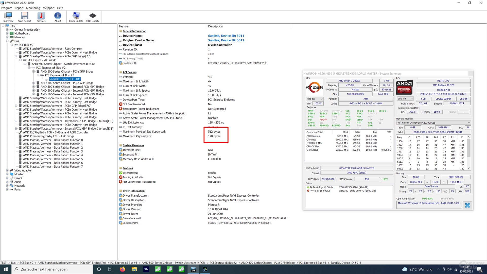Open the Help menu
This screenshot has height=274, width=487.
(x=60, y=8)
